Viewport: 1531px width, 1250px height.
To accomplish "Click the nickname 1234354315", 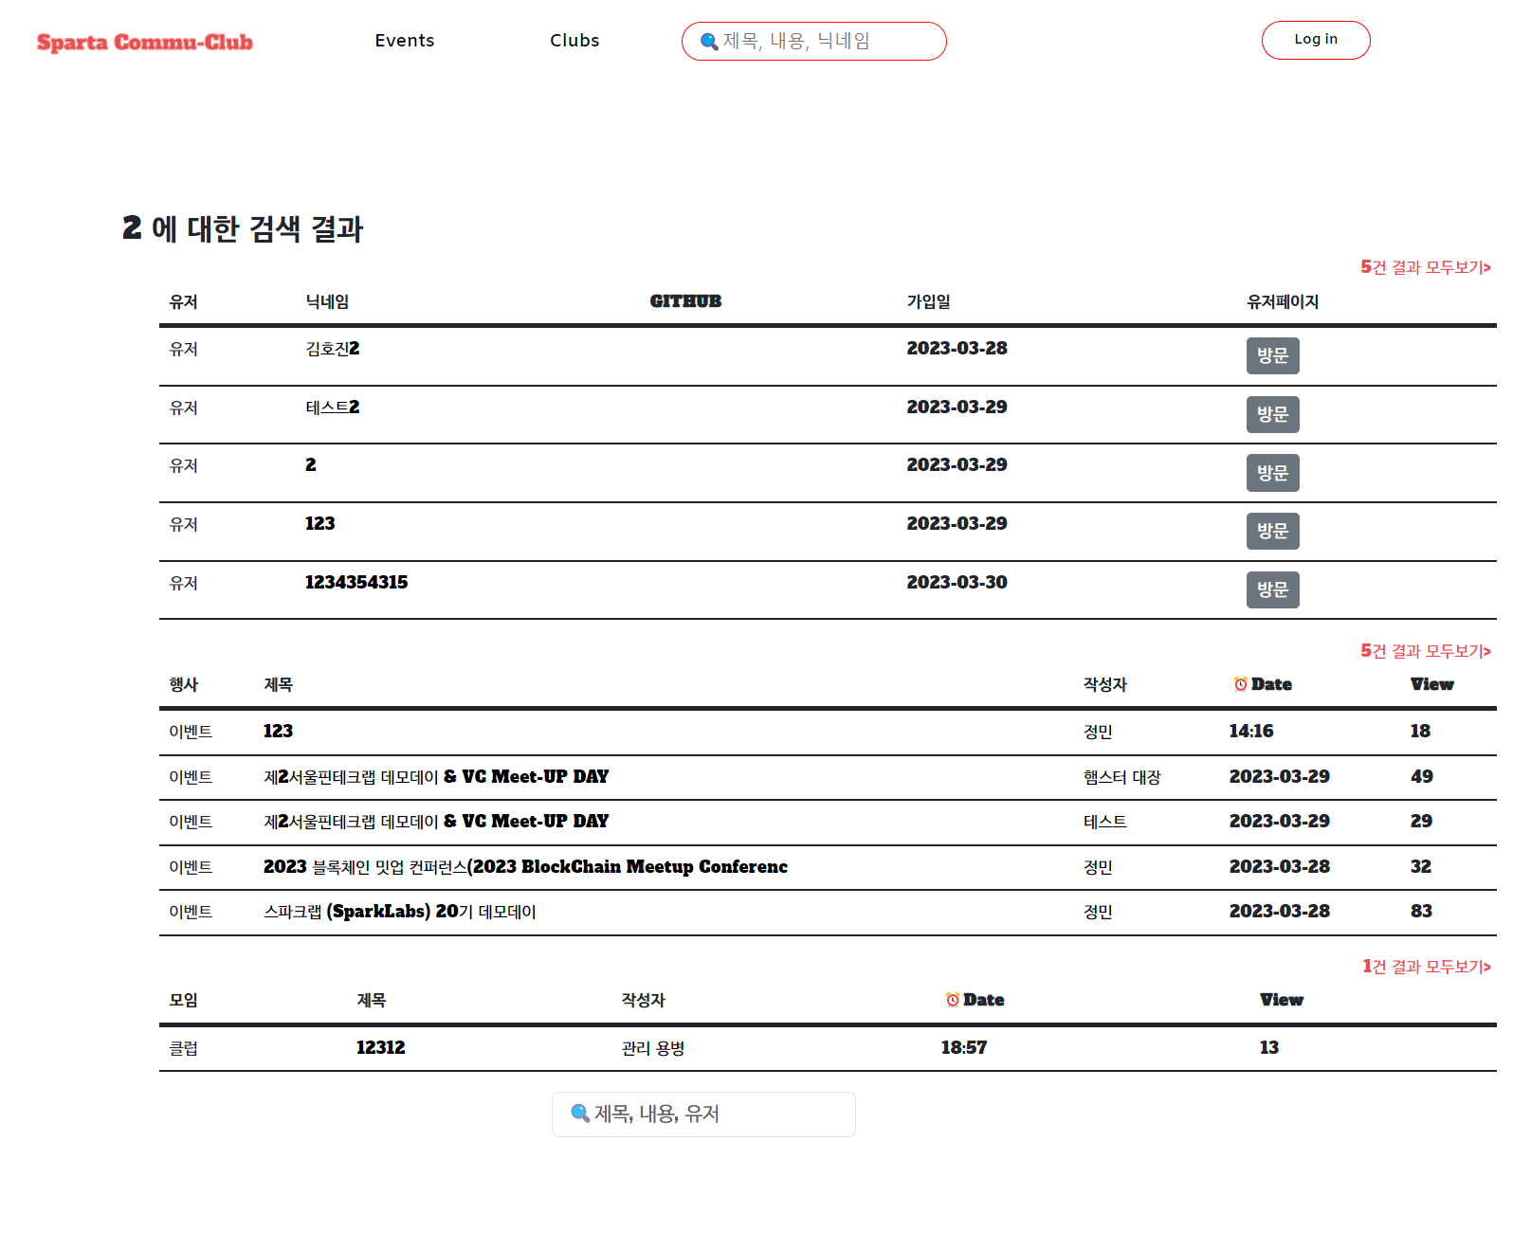I will click(356, 583).
